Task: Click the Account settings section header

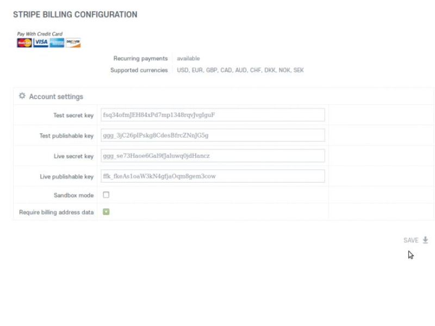Action: click(x=56, y=97)
